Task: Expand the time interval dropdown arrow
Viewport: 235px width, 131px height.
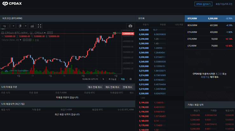Action: click(x=13, y=26)
